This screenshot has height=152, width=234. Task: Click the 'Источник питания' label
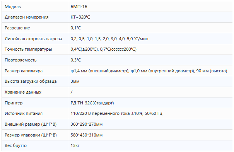tap(24, 113)
